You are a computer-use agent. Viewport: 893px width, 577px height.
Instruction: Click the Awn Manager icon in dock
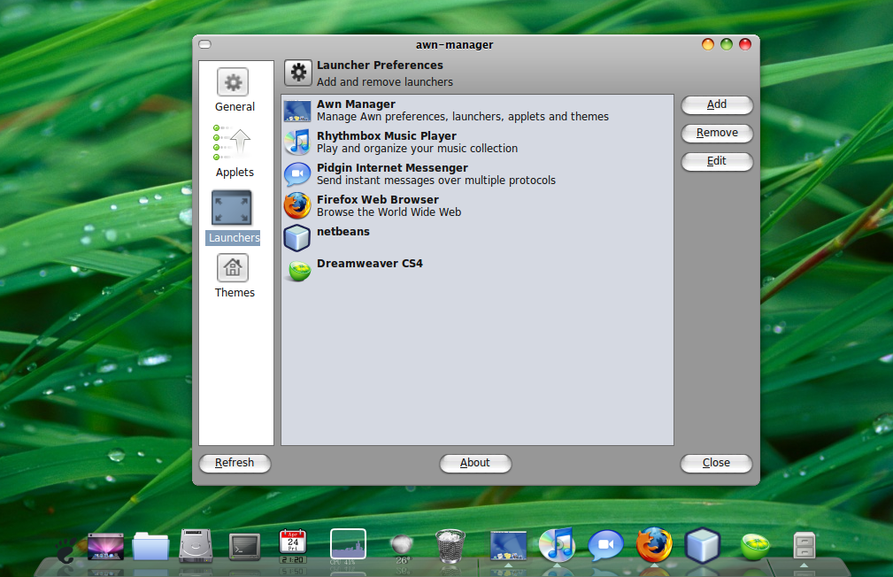click(x=508, y=546)
